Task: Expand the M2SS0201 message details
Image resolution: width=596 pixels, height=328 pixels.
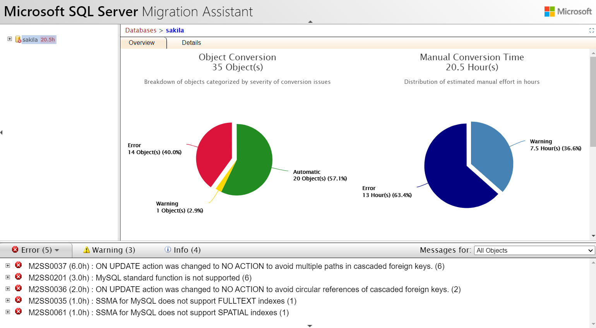Action: [x=9, y=277]
